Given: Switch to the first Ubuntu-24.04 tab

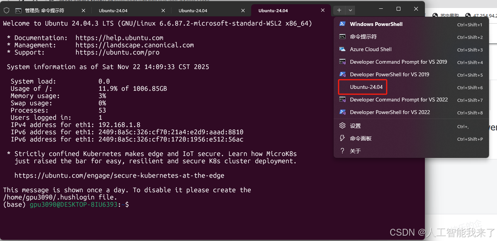Looking at the screenshot, I should pyautogui.click(x=132, y=10).
